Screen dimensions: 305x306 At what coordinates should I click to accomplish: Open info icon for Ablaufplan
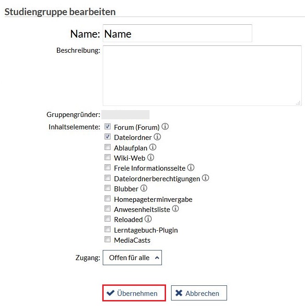(153, 147)
